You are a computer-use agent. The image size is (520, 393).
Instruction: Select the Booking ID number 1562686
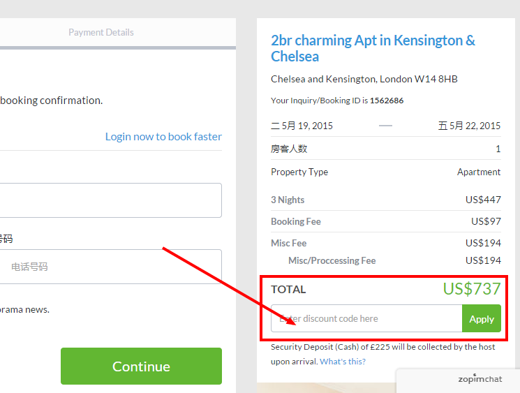[387, 101]
